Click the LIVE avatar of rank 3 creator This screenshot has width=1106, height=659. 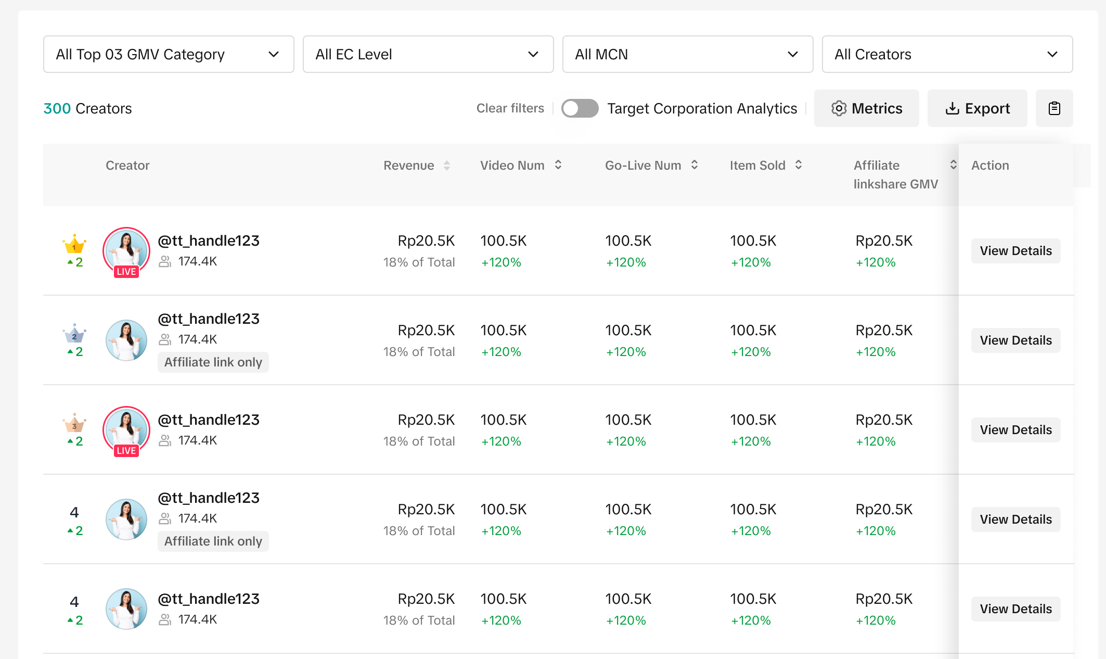(126, 430)
